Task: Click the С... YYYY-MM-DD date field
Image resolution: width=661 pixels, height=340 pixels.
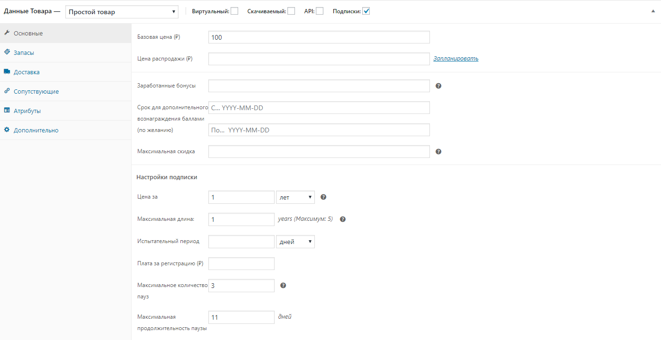Action: [319, 108]
